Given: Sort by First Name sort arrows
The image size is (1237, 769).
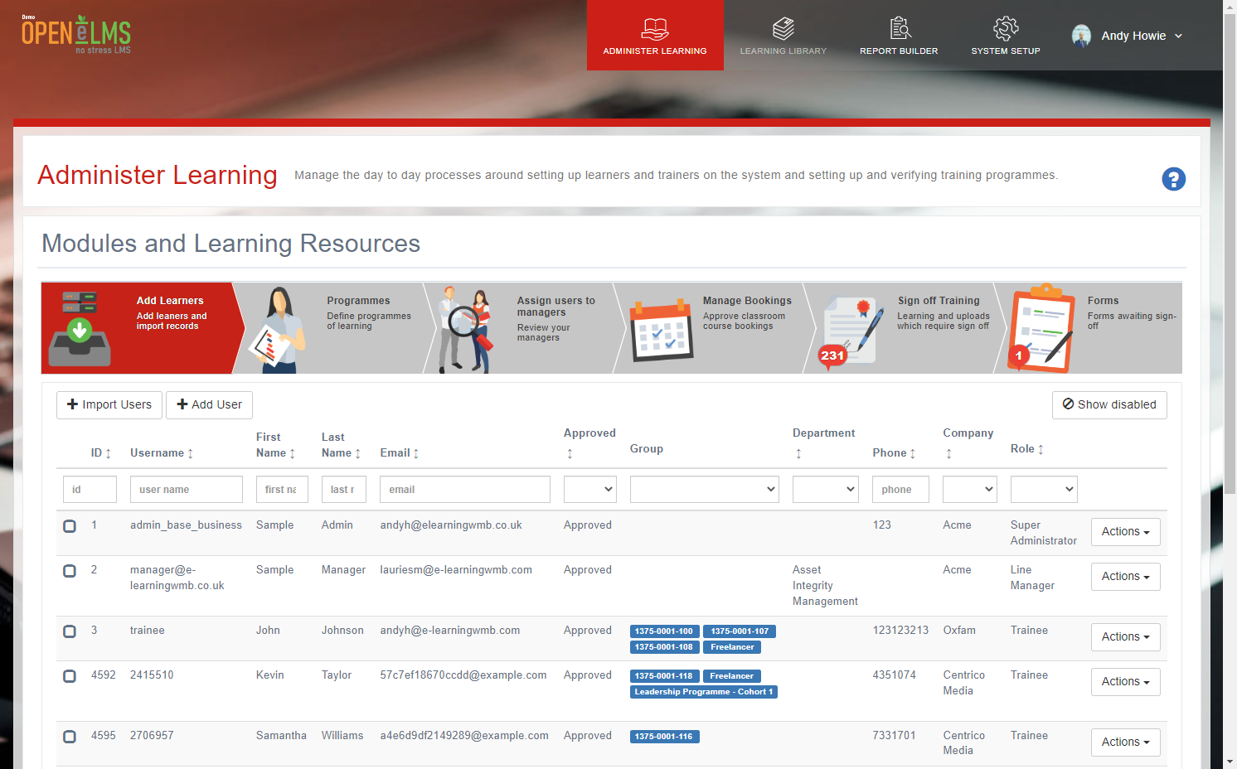Looking at the screenshot, I should tap(293, 453).
